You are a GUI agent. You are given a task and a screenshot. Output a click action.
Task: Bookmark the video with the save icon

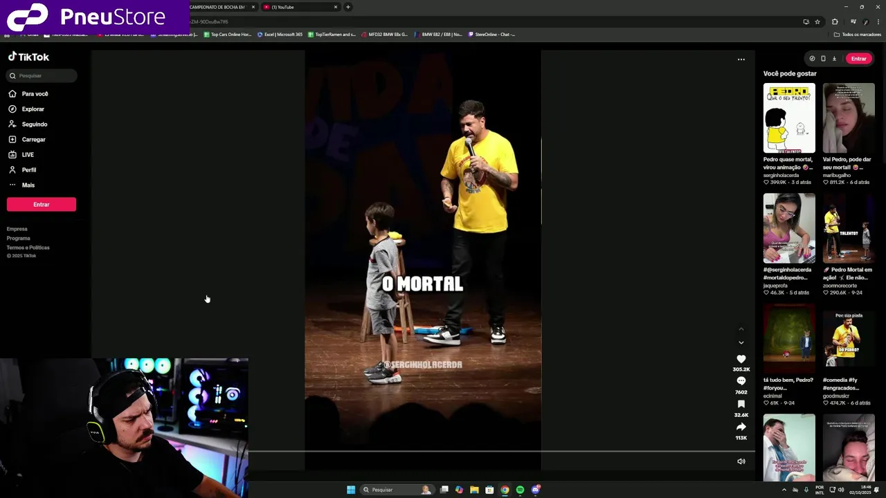point(741,404)
